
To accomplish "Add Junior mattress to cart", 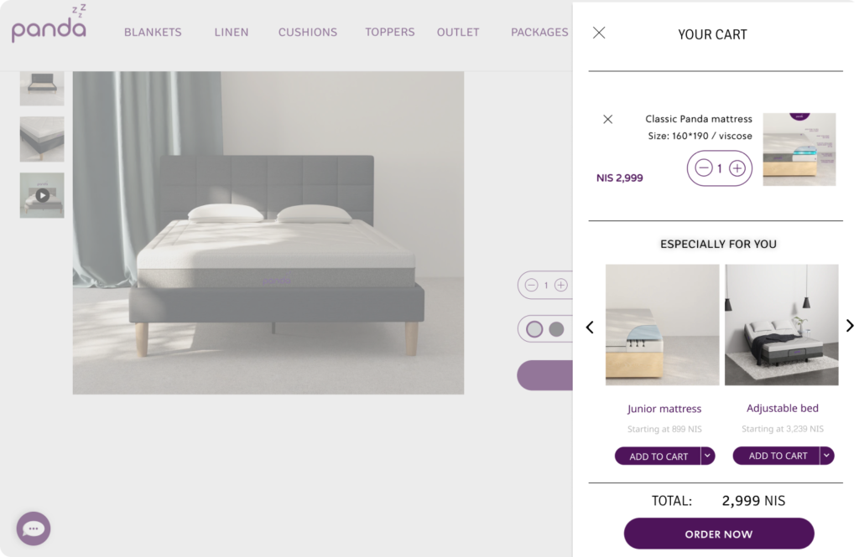I will click(658, 456).
